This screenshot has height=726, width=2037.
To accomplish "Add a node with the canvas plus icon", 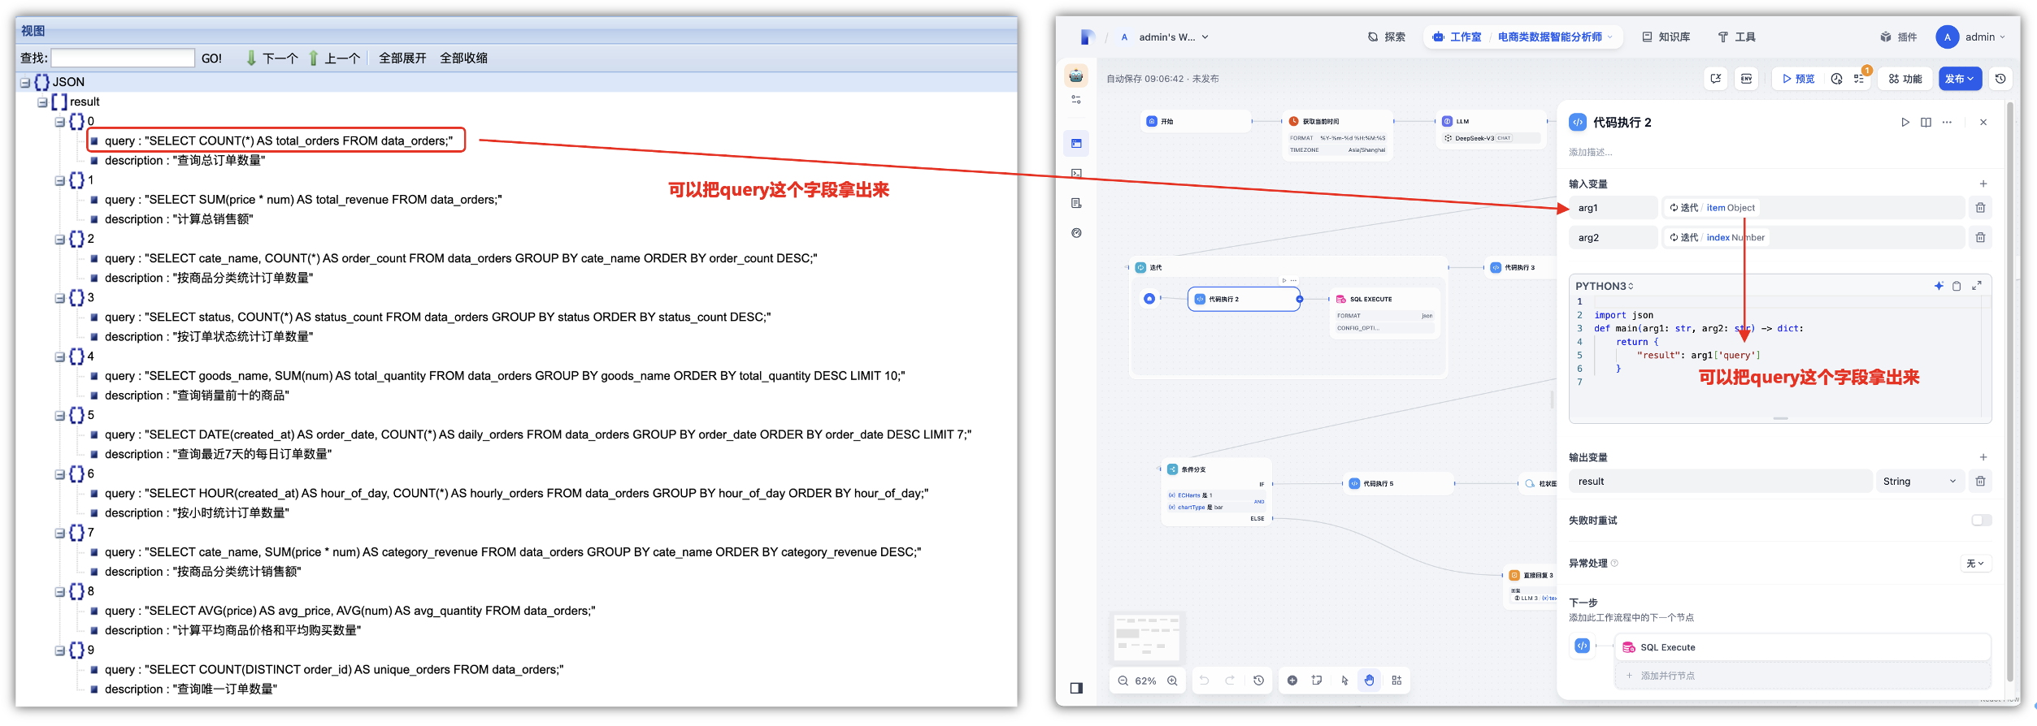I will [1292, 681].
